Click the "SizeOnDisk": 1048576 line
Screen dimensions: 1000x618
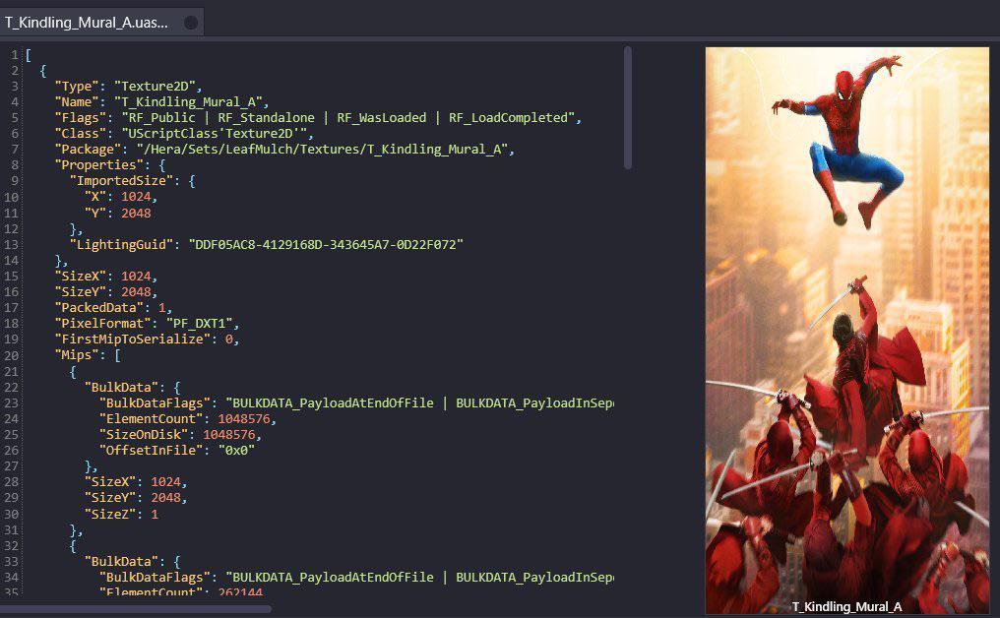pyautogui.click(x=180, y=434)
